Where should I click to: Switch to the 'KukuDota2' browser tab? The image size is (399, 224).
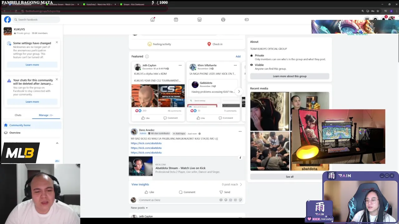click(x=99, y=4)
